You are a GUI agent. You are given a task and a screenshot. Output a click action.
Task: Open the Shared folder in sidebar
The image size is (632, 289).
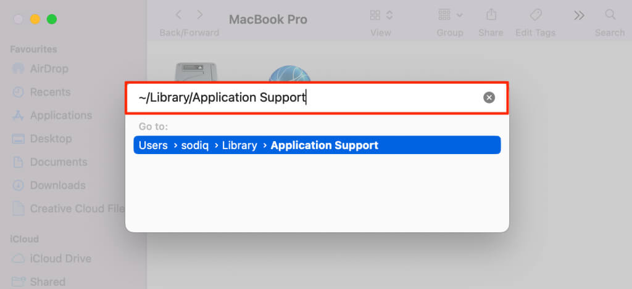click(39, 282)
